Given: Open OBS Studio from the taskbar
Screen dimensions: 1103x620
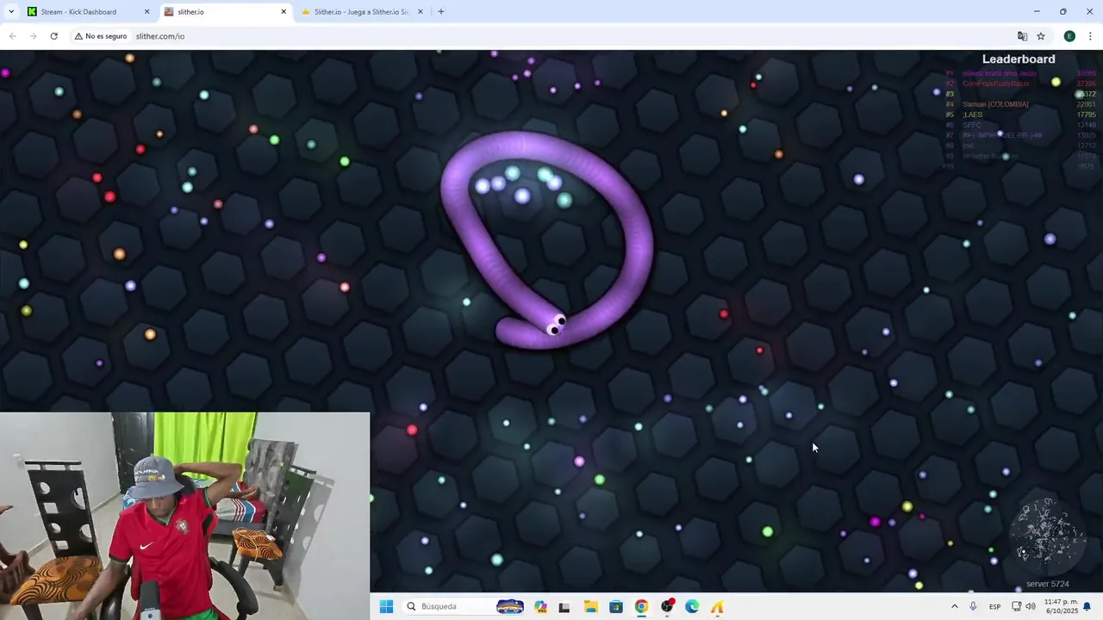Looking at the screenshot, I should [x=667, y=606].
